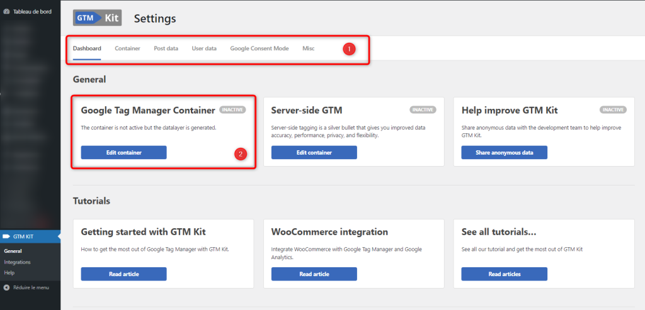The image size is (645, 310).
Task: Go to the Post data tab
Action: click(x=166, y=48)
